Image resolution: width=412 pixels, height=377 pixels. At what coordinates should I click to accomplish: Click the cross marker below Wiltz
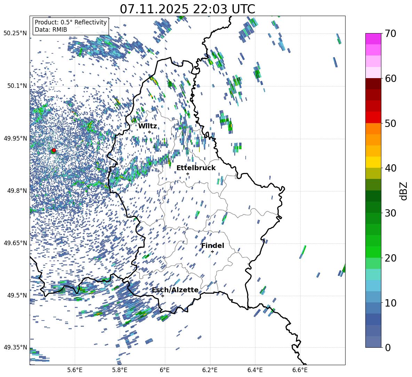[150, 132]
